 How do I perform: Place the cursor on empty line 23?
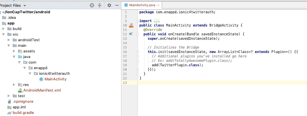(x=222, y=83)
